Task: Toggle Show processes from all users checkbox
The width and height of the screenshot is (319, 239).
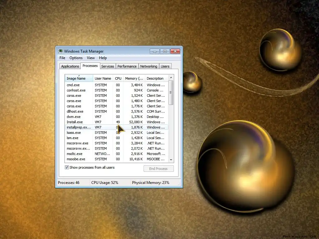Action: click(67, 167)
